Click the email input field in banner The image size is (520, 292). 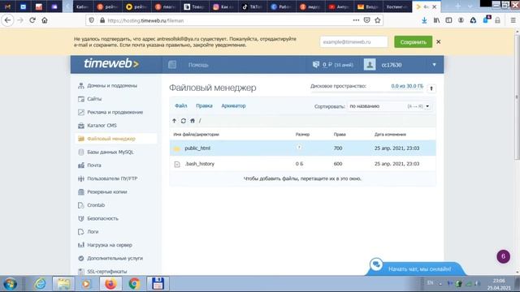[x=354, y=42]
